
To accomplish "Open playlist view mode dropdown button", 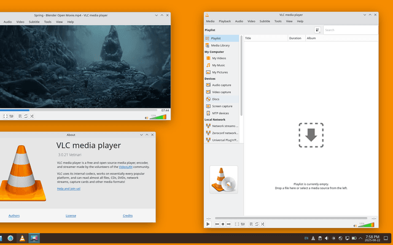I will (x=317, y=30).
